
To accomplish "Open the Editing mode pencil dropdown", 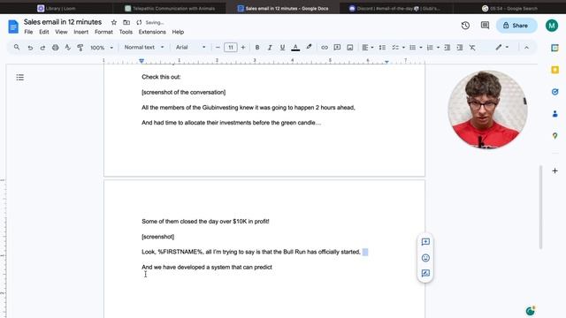I will tap(501, 47).
